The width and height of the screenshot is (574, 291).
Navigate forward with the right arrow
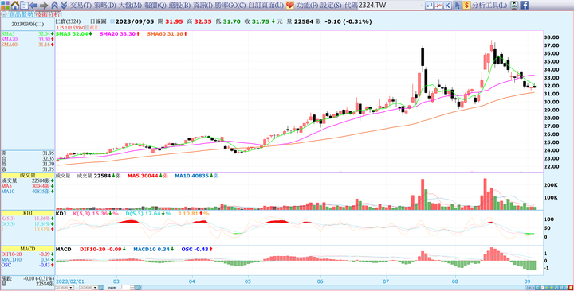[44, 5]
